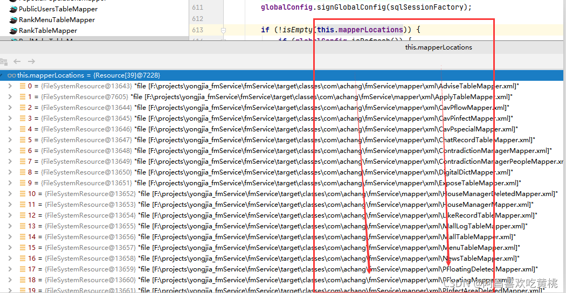Select RankMenuTableMapper in the project tree
Image resolution: width=566 pixels, height=293 pixels.
tap(57, 20)
